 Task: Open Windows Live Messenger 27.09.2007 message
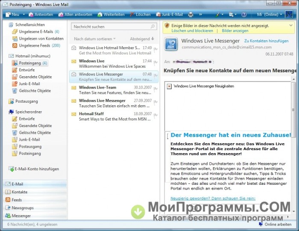[114, 103]
